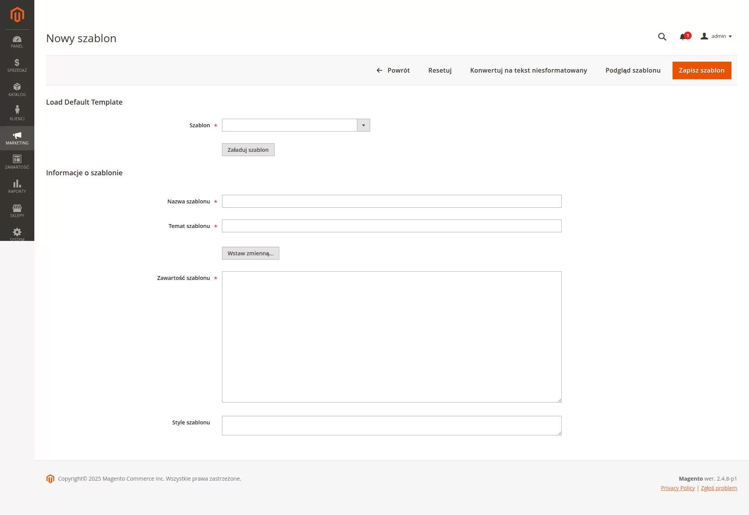Open the Panel dashboard icon
Viewport: 749px width, 515px height.
tap(17, 41)
